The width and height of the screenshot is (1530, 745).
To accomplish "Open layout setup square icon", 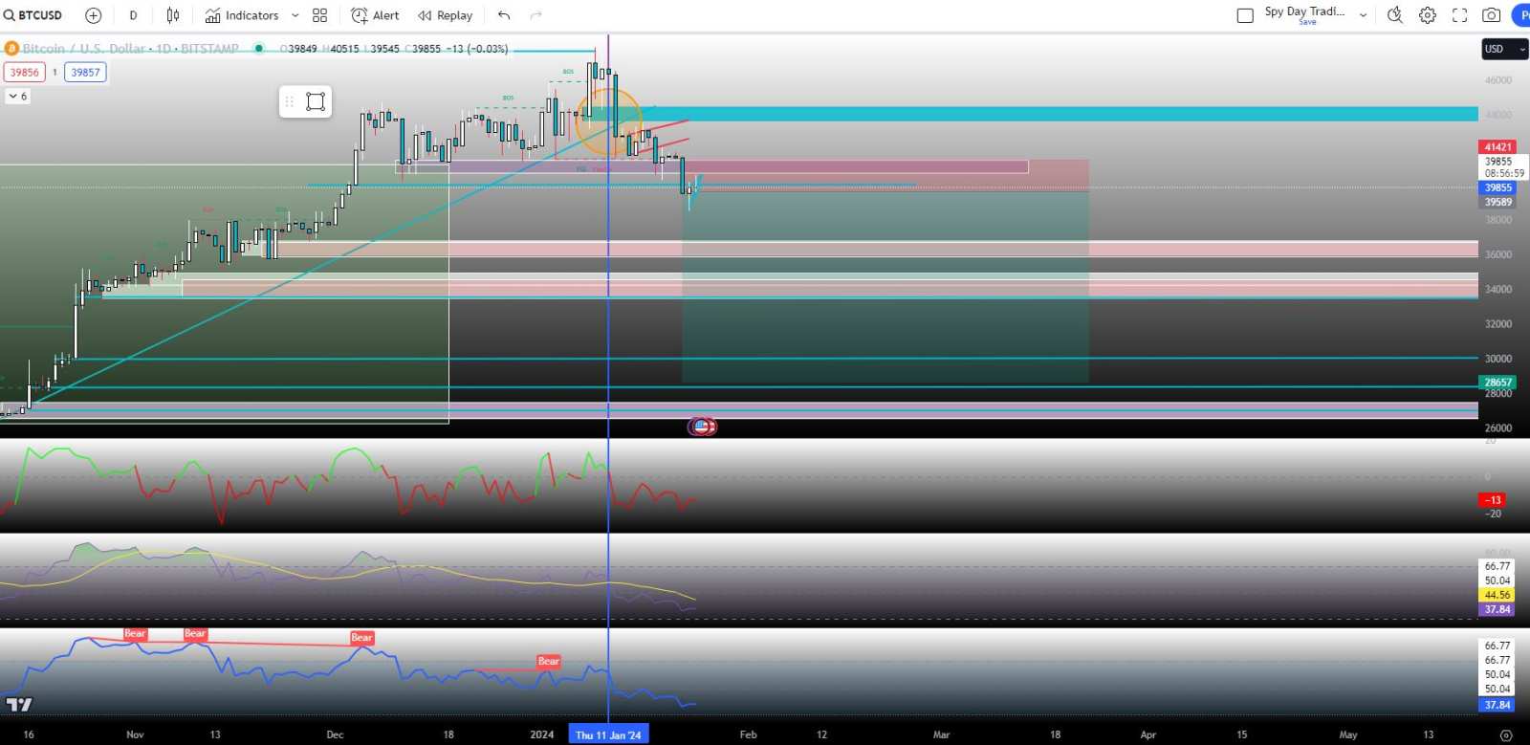I will [x=1245, y=15].
